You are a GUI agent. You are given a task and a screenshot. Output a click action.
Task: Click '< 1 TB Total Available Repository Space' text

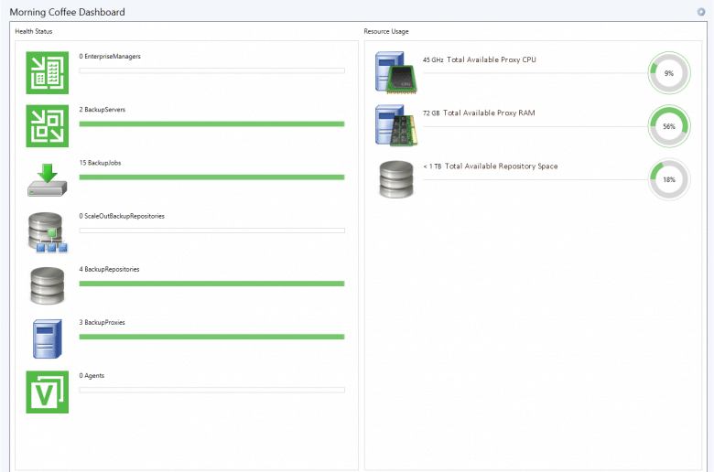coord(490,166)
